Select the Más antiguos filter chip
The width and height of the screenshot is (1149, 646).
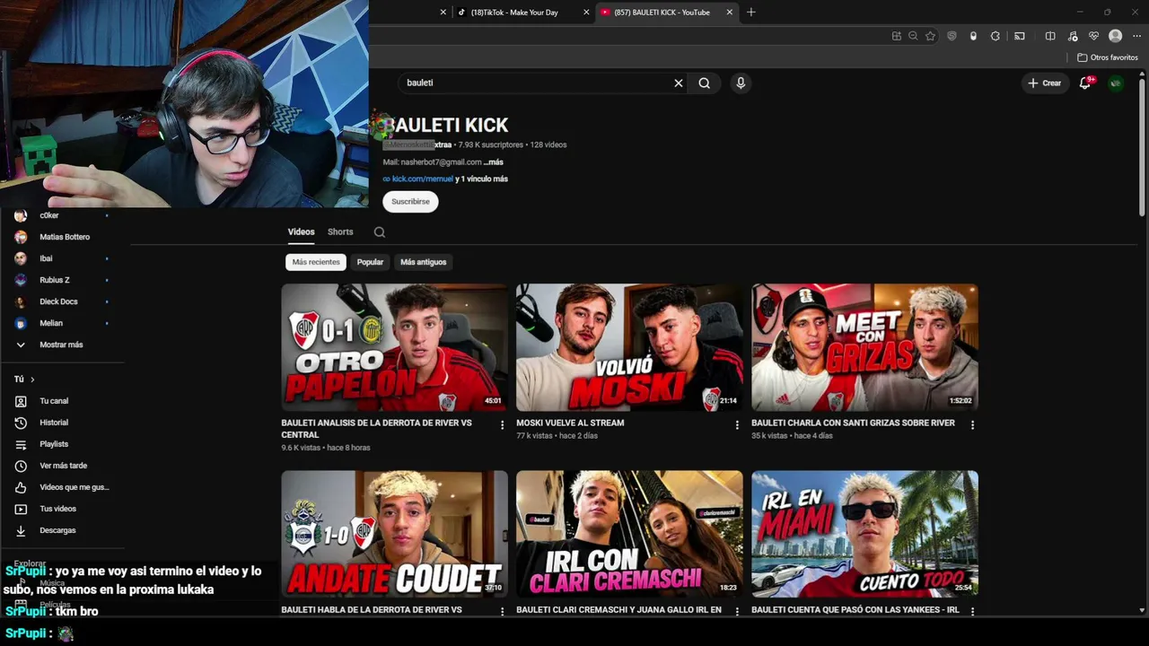coord(424,262)
